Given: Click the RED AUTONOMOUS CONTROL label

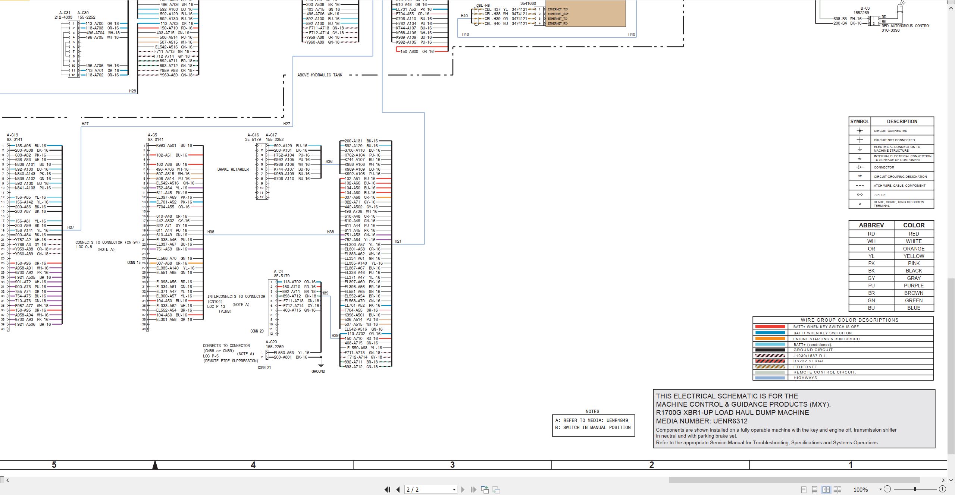Looking at the screenshot, I should coord(906,26).
